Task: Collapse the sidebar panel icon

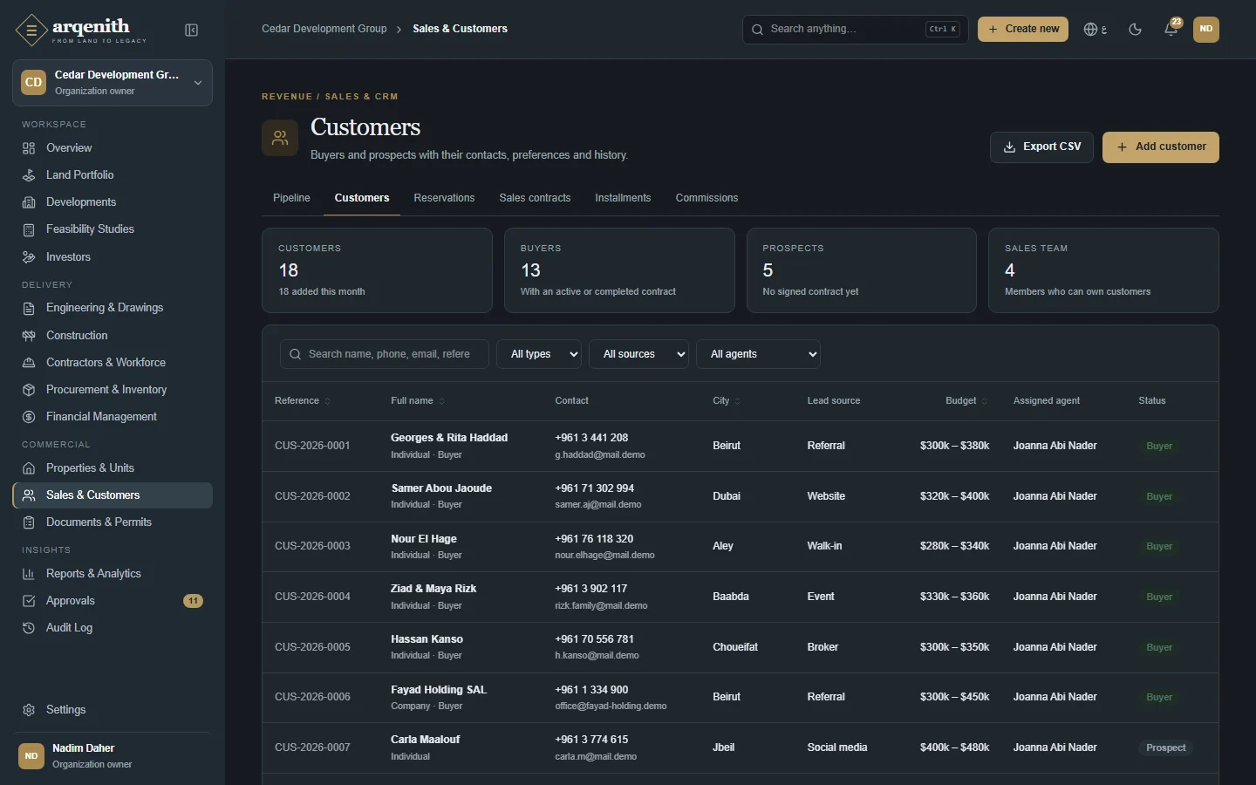Action: [192, 31]
